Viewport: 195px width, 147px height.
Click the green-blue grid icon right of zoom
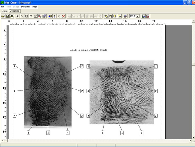pyautogui.click(x=143, y=16)
